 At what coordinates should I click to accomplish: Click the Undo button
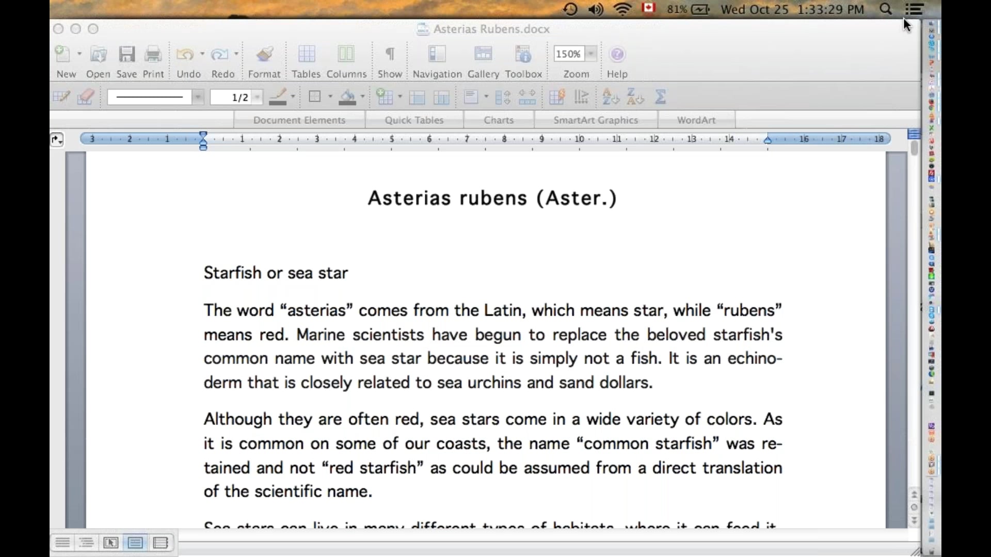(x=185, y=55)
